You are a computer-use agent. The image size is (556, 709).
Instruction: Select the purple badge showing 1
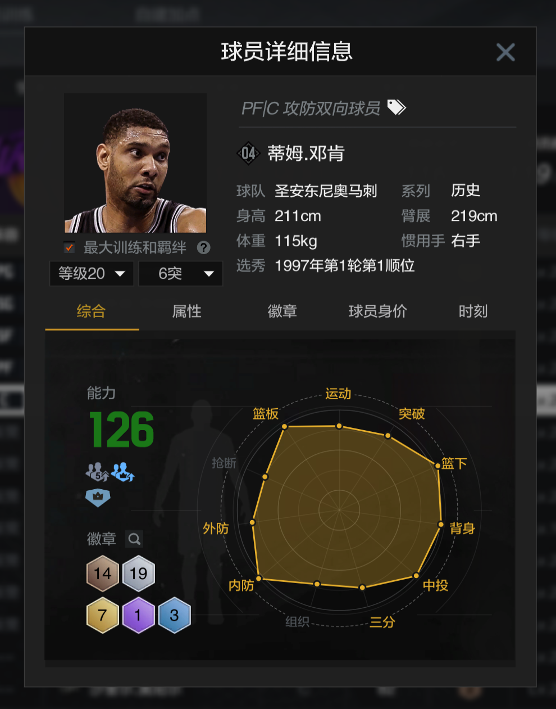[x=138, y=615]
